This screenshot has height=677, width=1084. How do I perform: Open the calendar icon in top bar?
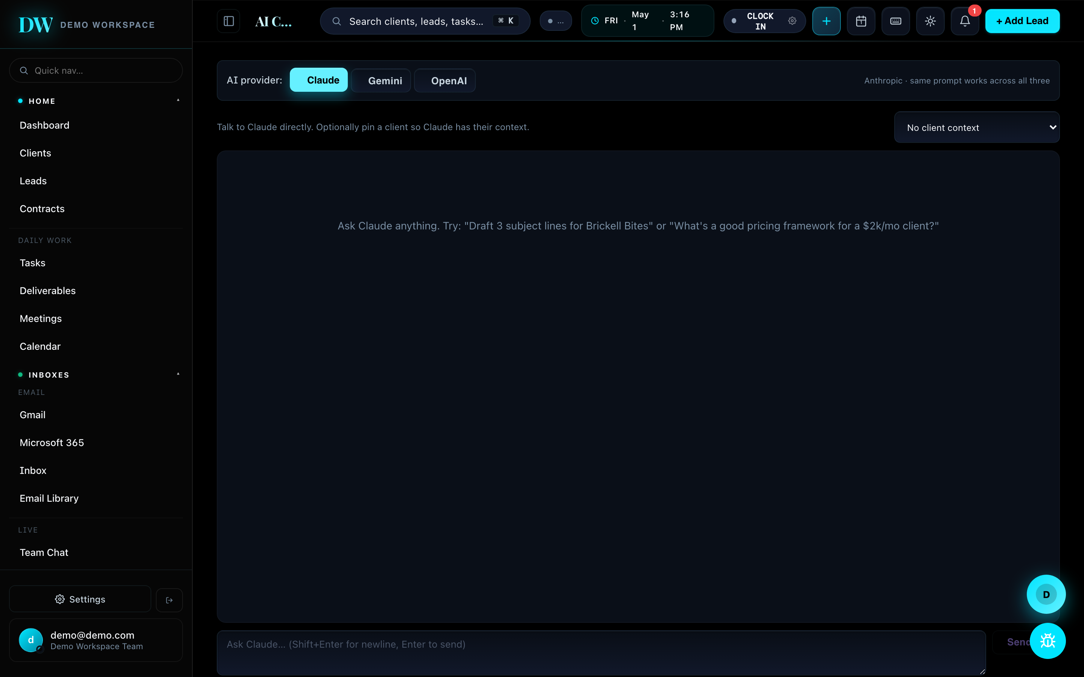[x=861, y=21]
